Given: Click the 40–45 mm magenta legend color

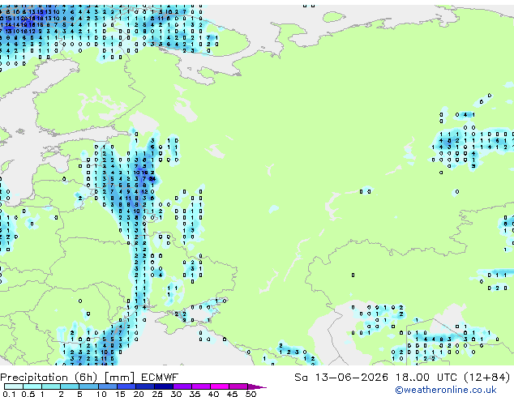Looking at the screenshot, I should (x=220, y=386).
